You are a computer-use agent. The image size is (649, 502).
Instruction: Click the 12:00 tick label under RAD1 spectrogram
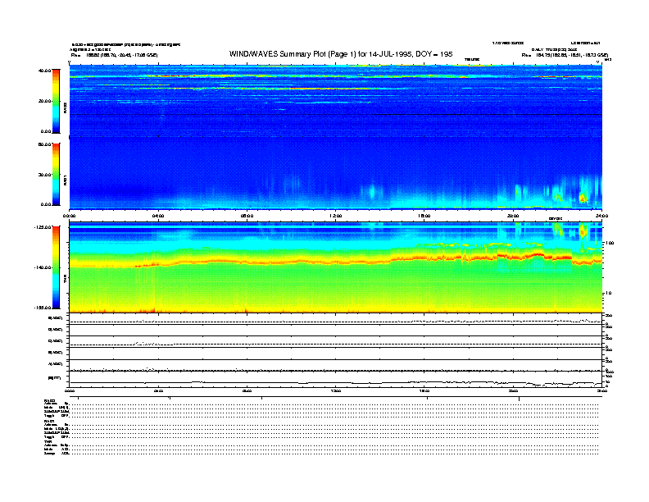(336, 216)
